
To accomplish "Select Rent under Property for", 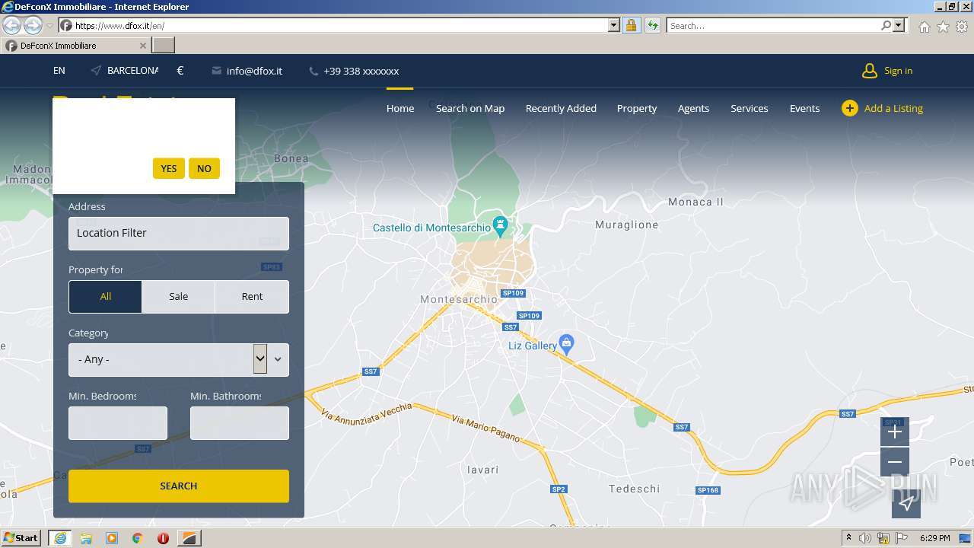I will click(x=252, y=297).
